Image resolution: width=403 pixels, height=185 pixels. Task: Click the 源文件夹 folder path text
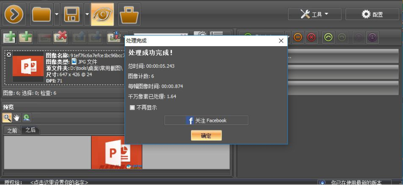tap(84, 68)
